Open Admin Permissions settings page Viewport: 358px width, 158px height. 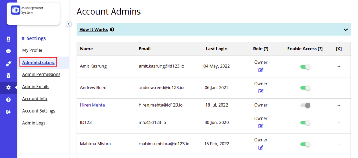point(41,74)
